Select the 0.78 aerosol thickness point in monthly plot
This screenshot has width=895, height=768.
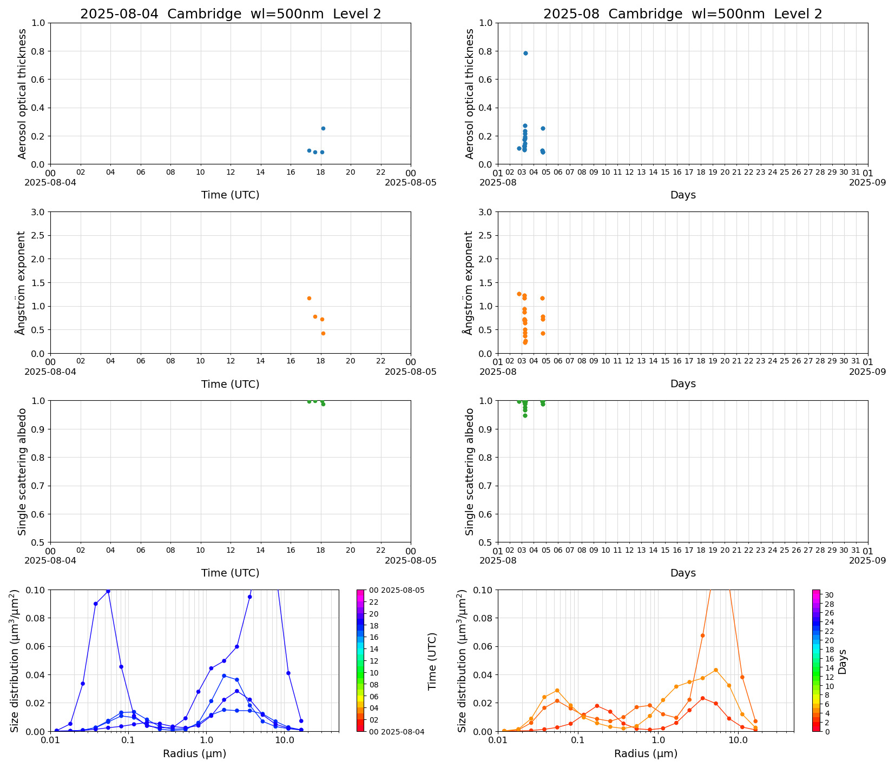click(525, 53)
